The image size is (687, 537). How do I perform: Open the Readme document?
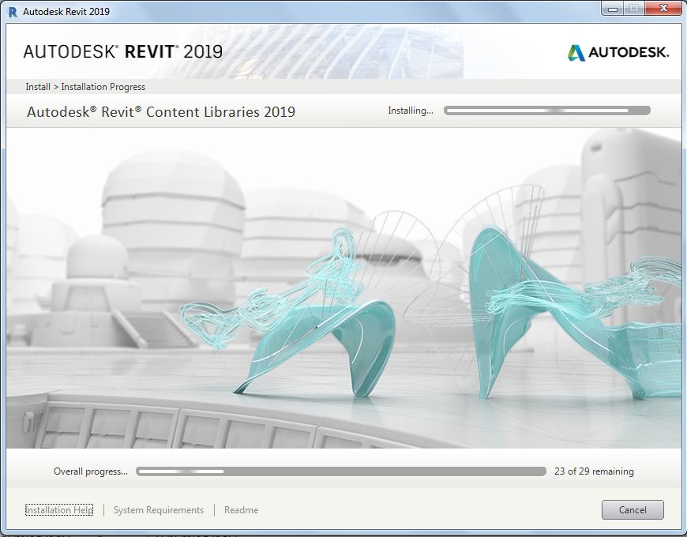click(241, 510)
